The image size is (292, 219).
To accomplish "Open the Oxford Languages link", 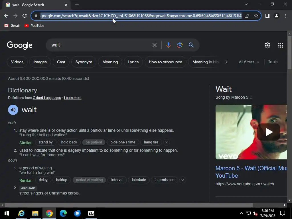I will coord(47,98).
